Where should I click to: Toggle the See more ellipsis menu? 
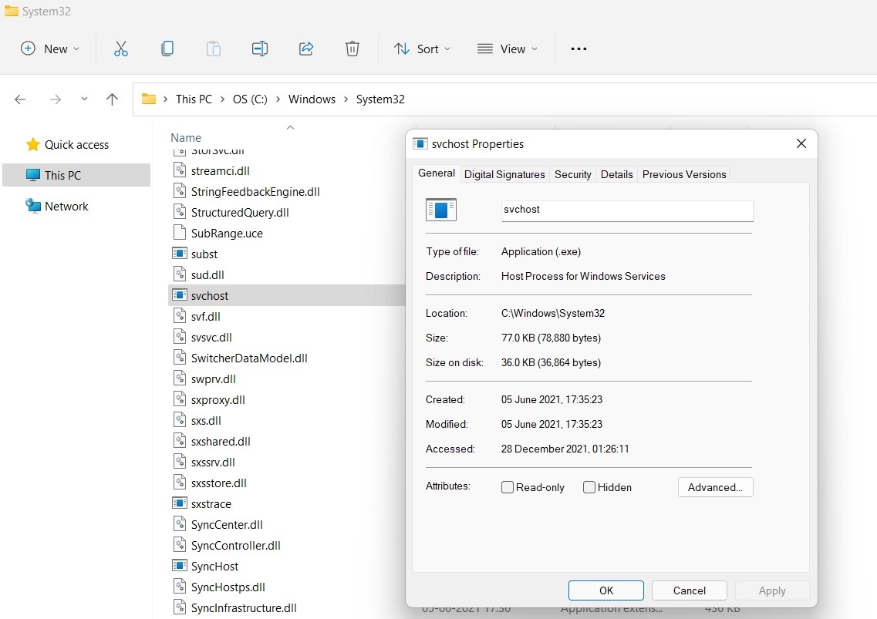pyautogui.click(x=578, y=49)
